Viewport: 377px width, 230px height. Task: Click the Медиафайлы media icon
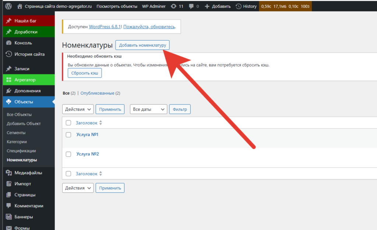coord(9,173)
